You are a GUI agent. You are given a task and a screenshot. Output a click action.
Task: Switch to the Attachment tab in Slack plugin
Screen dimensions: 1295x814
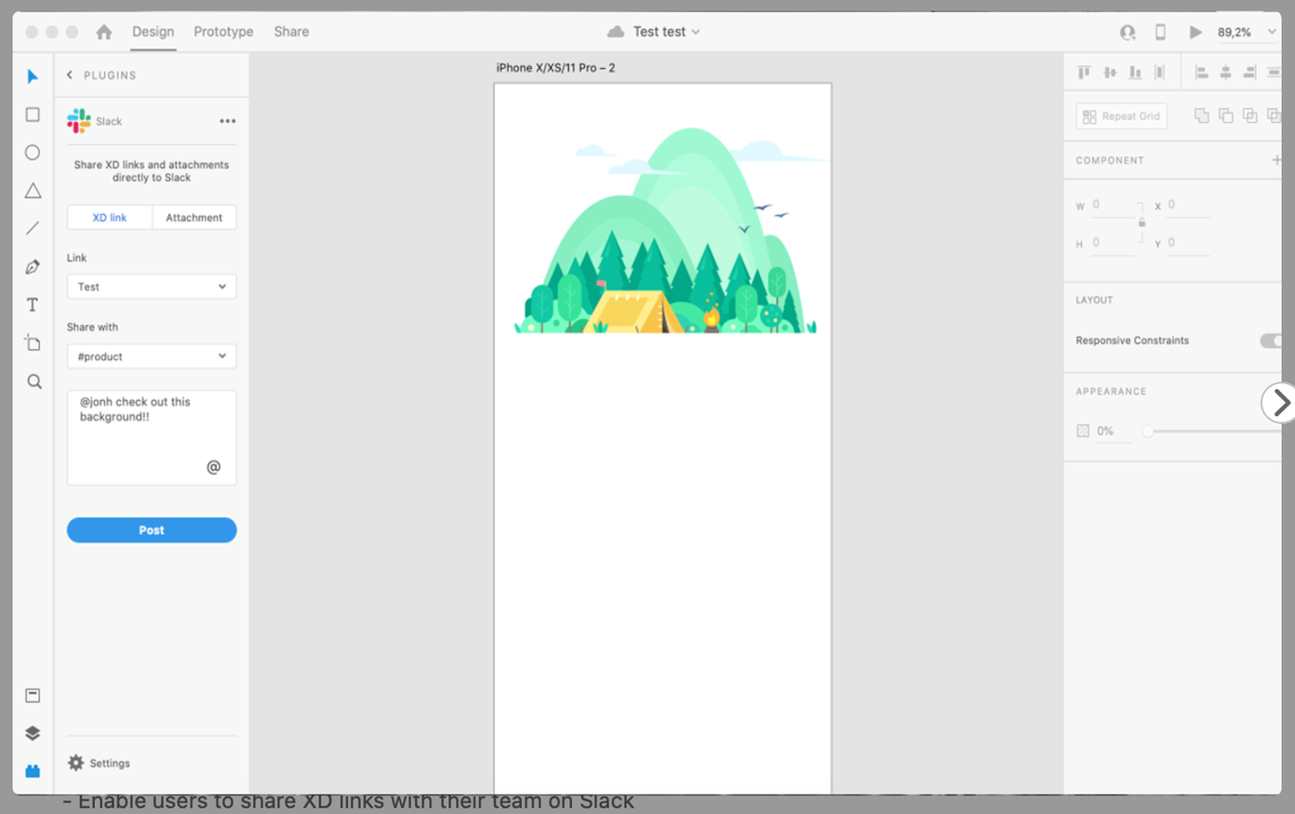point(194,217)
